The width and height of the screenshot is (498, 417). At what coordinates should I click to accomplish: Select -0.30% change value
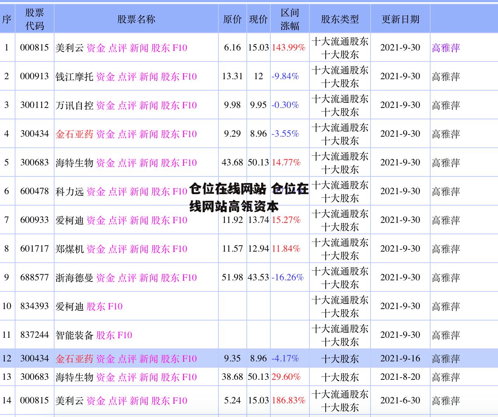pyautogui.click(x=285, y=105)
